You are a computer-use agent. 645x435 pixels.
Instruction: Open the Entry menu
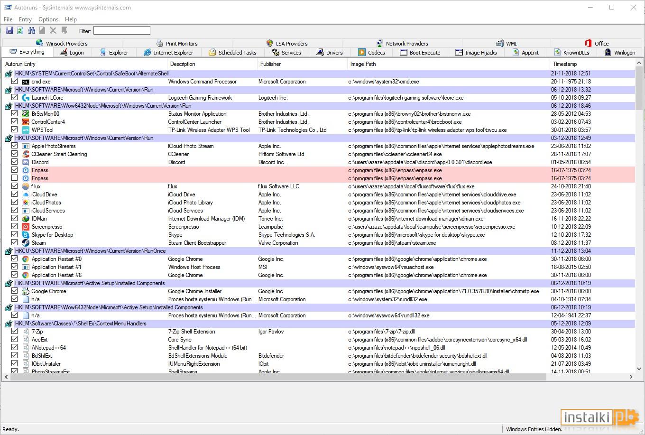pos(25,19)
